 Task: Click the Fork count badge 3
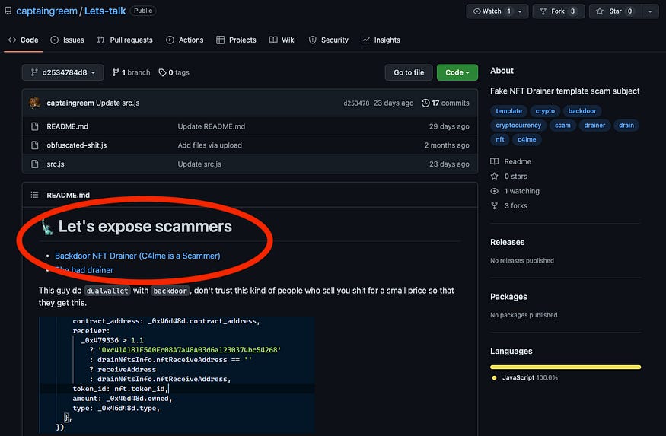point(572,11)
